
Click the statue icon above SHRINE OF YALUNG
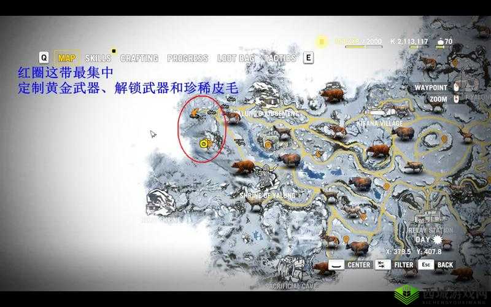267,178
